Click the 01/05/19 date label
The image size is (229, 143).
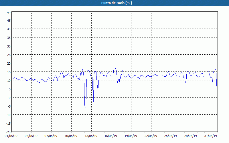pos(11,136)
